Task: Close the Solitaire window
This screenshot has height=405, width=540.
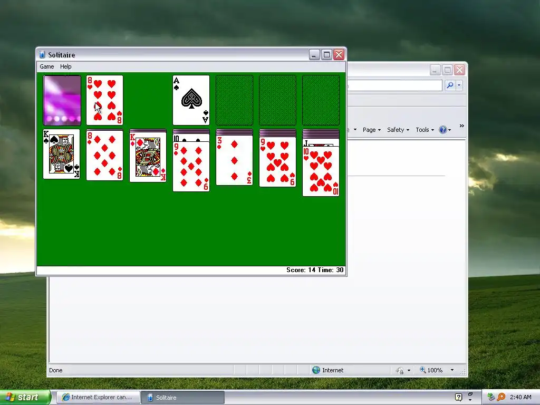Action: (x=339, y=54)
